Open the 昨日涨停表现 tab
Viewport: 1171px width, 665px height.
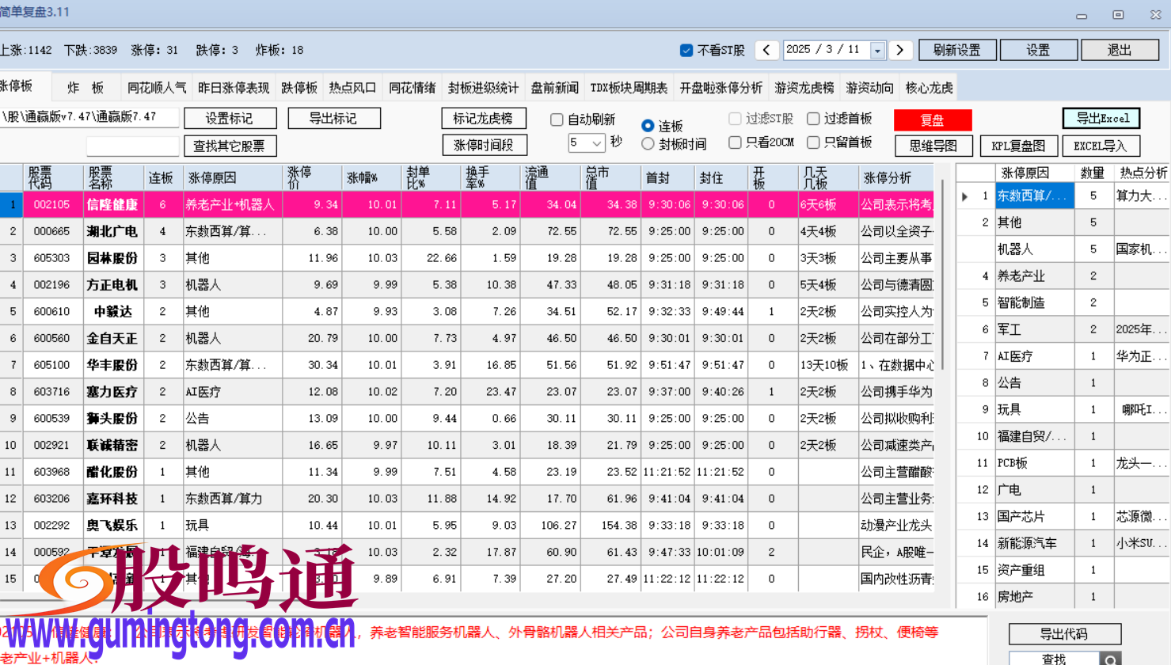click(x=234, y=88)
